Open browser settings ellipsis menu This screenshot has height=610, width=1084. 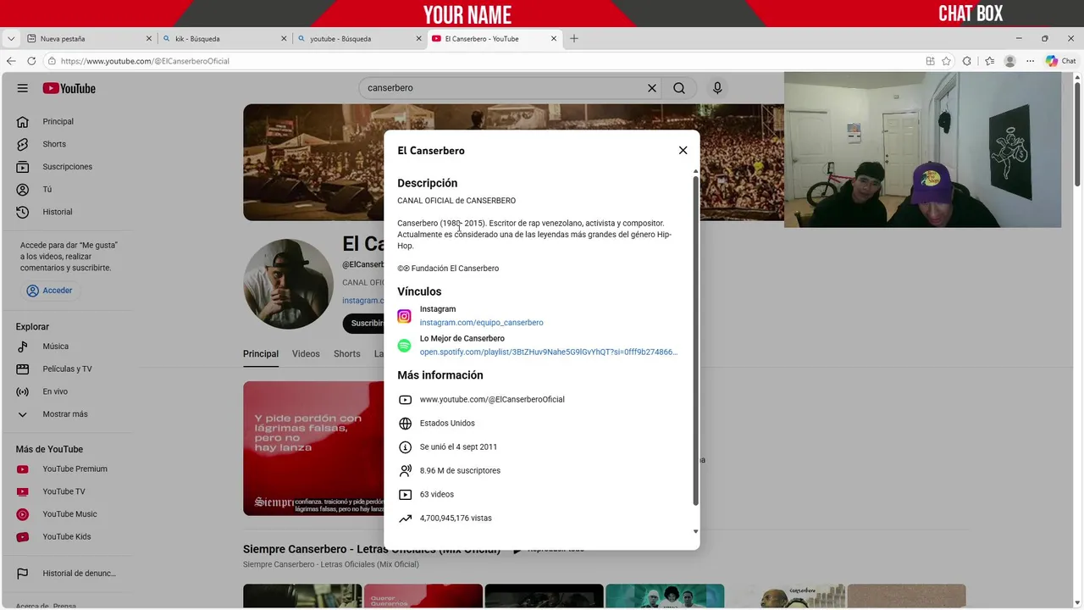tap(1031, 61)
